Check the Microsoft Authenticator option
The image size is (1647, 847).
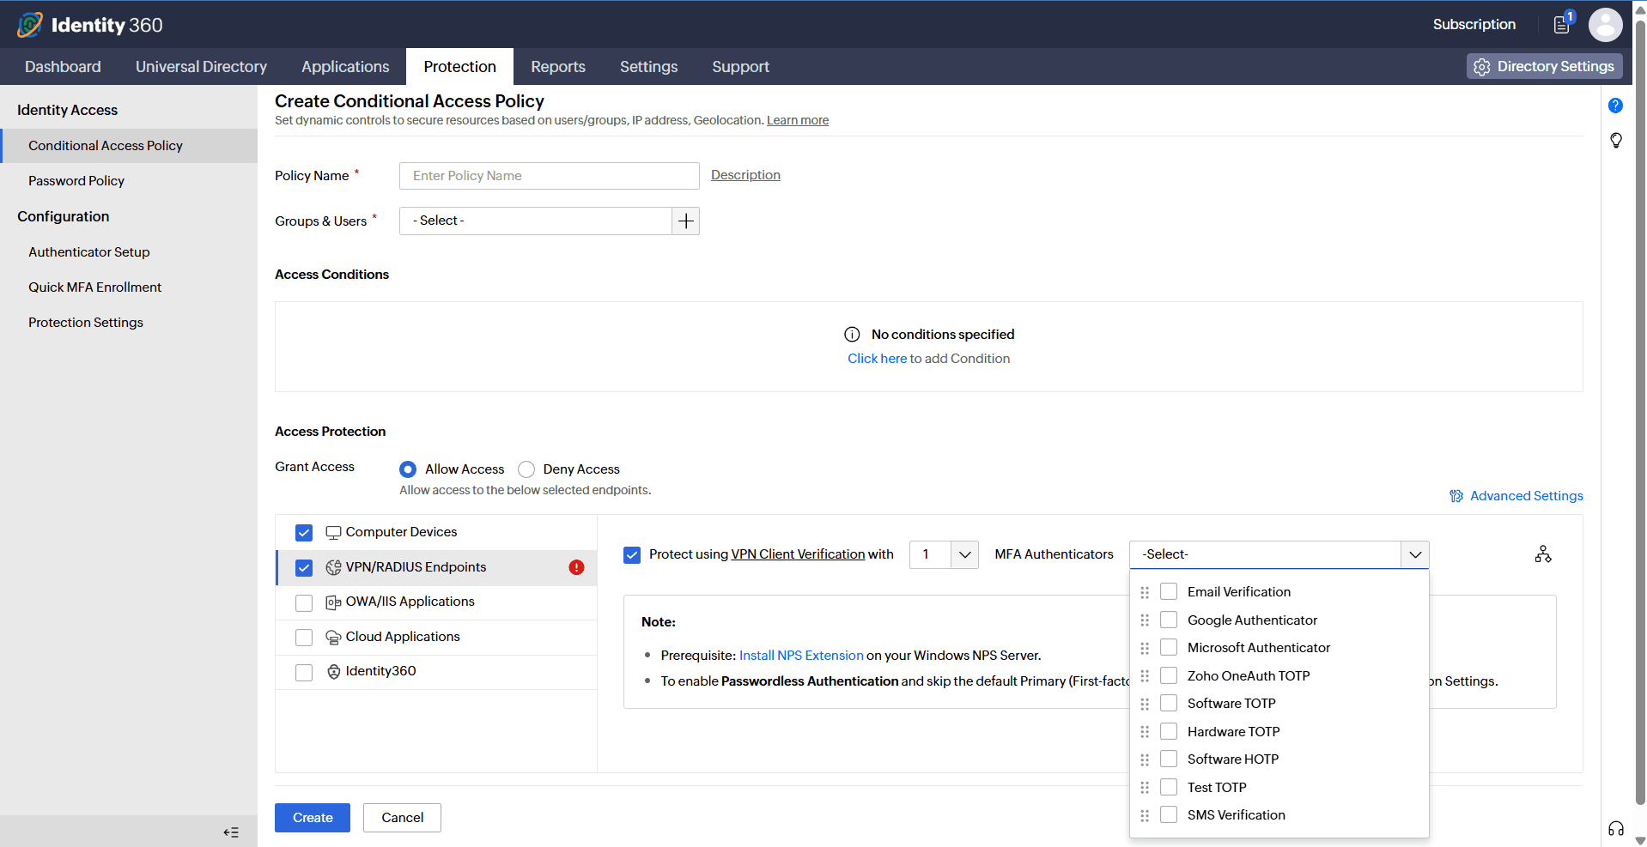[x=1169, y=647]
